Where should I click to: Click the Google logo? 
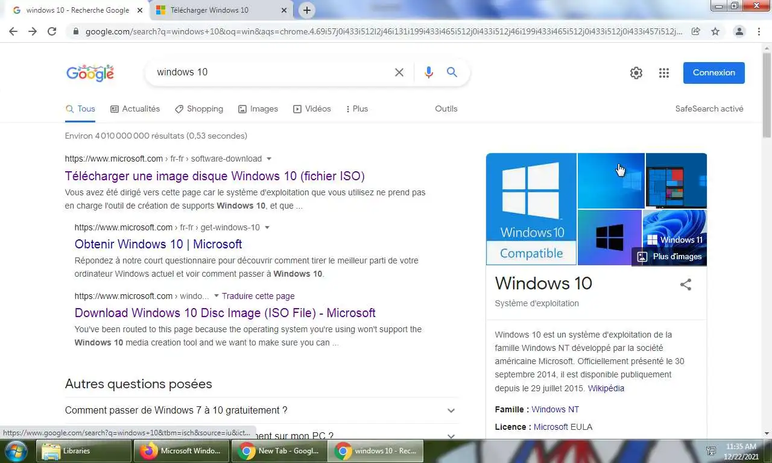(90, 73)
